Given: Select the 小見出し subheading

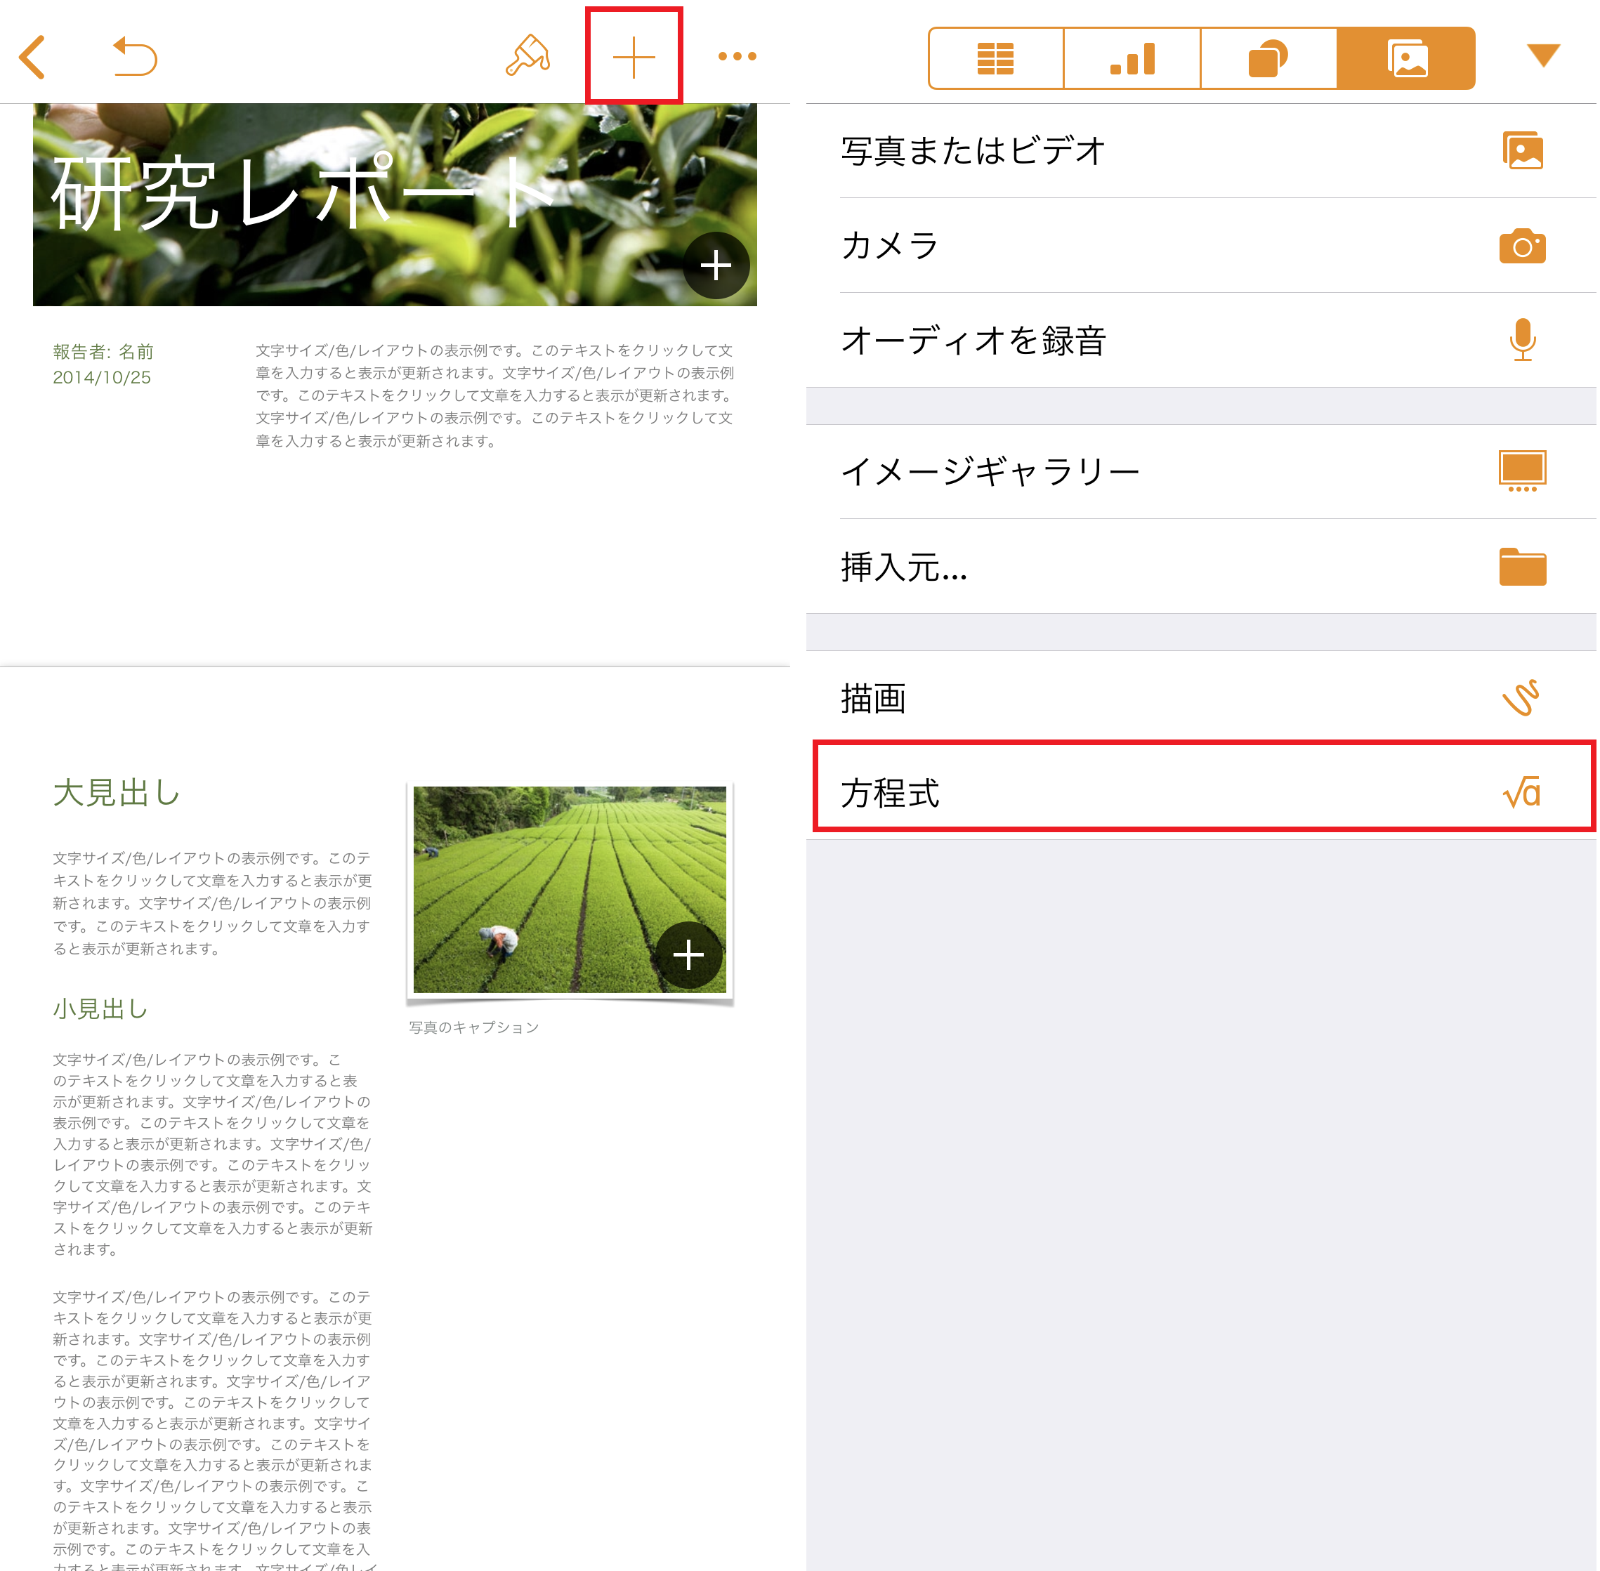Looking at the screenshot, I should 100,1008.
